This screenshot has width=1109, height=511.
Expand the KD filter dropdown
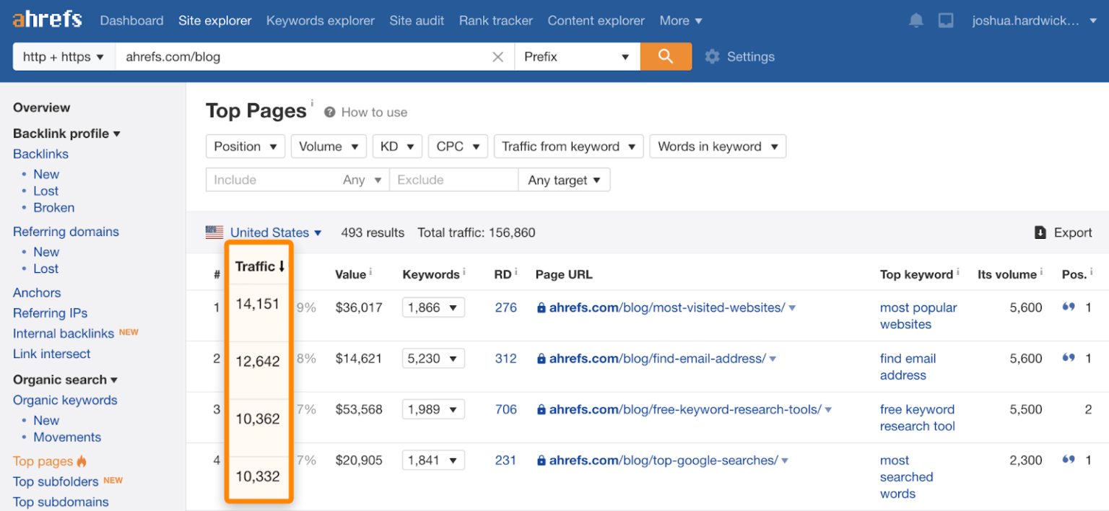click(397, 146)
